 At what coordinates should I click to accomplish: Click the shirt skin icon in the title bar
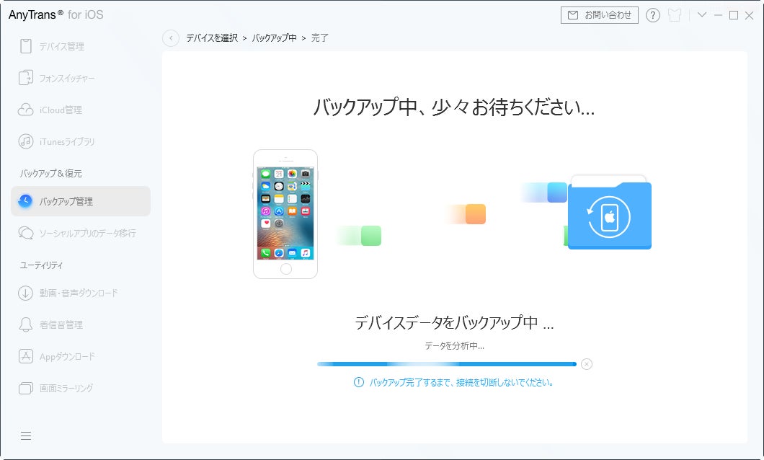click(x=675, y=15)
